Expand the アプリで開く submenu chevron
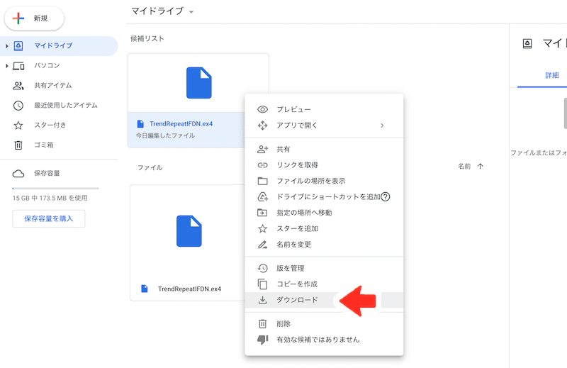 [382, 126]
